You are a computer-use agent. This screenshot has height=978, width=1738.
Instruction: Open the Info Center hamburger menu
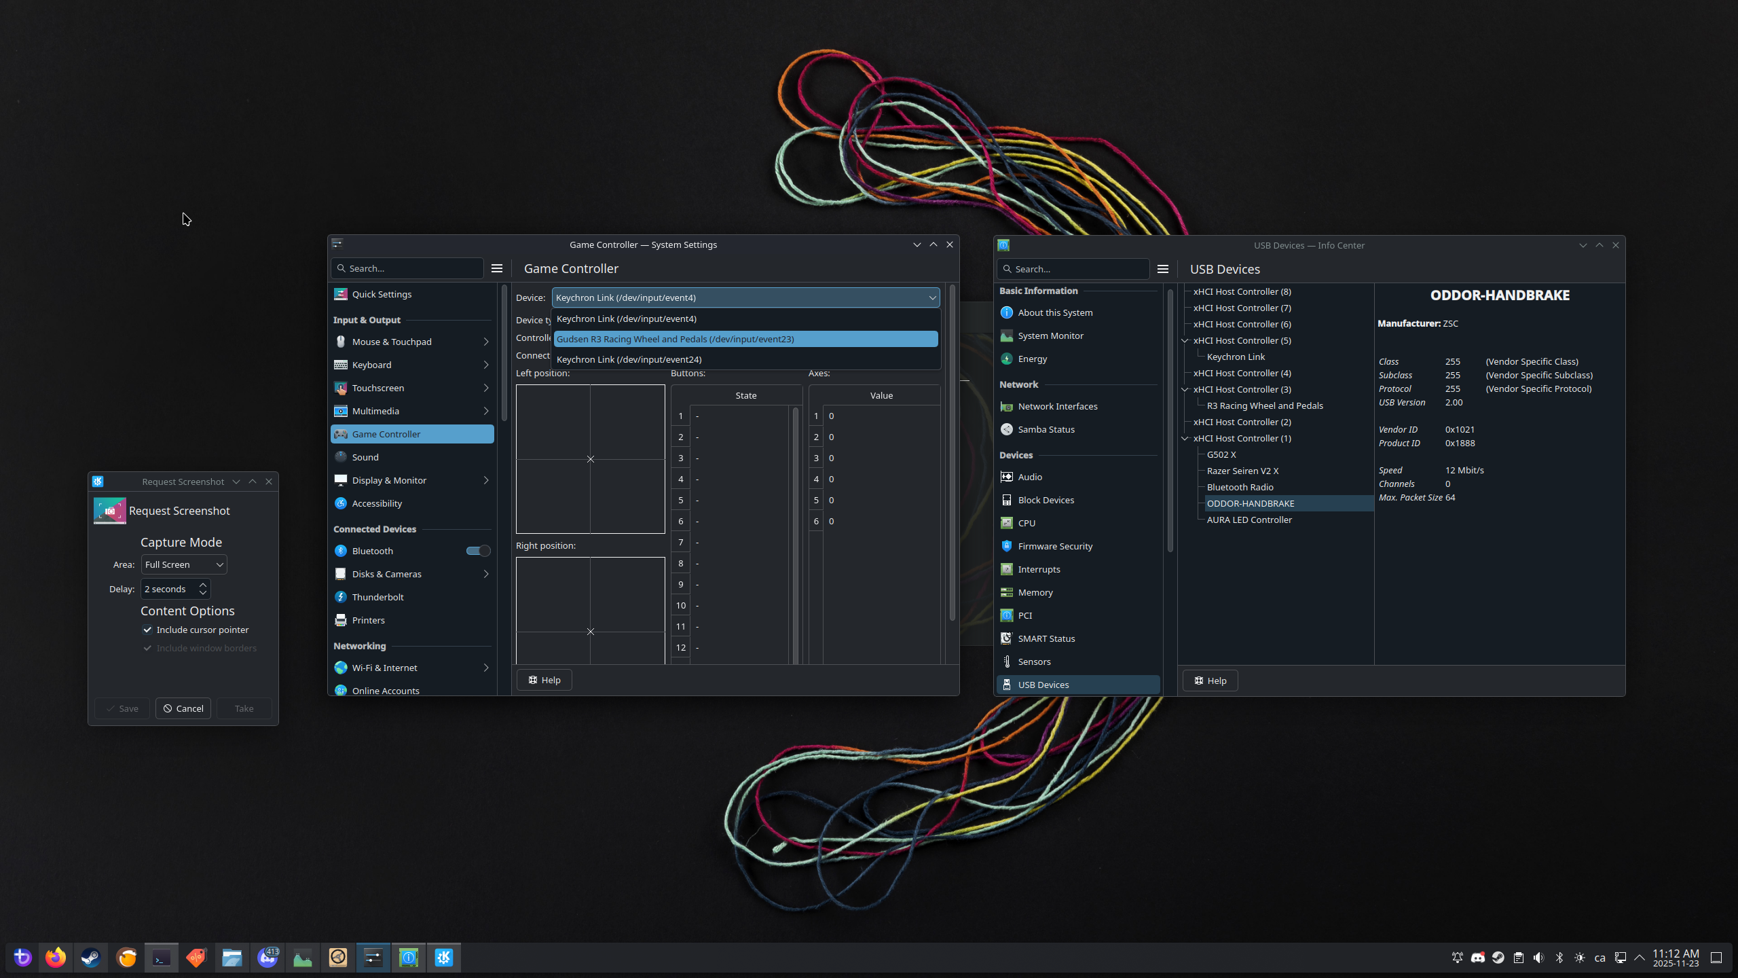1162,268
